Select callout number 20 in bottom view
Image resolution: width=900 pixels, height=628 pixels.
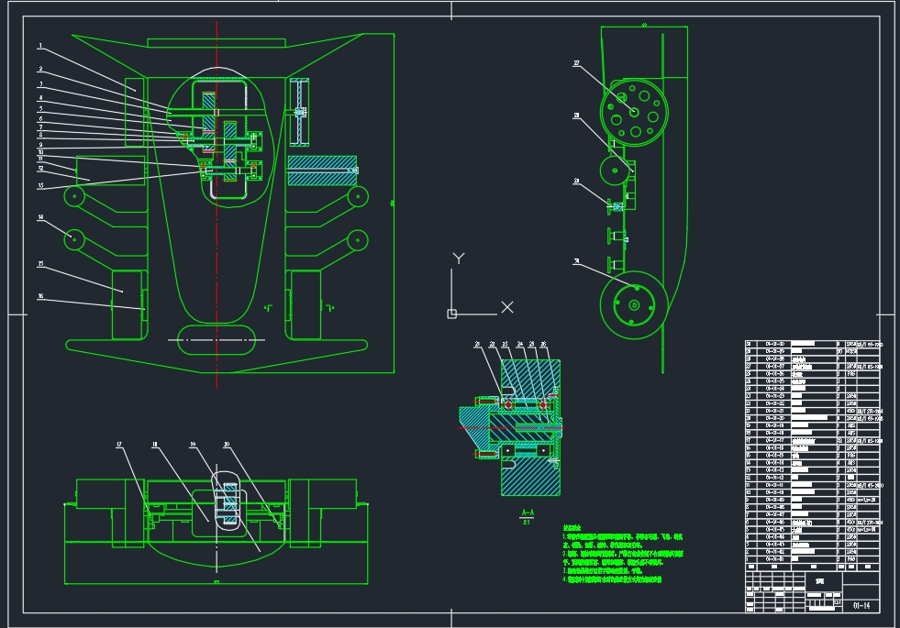[x=227, y=445]
